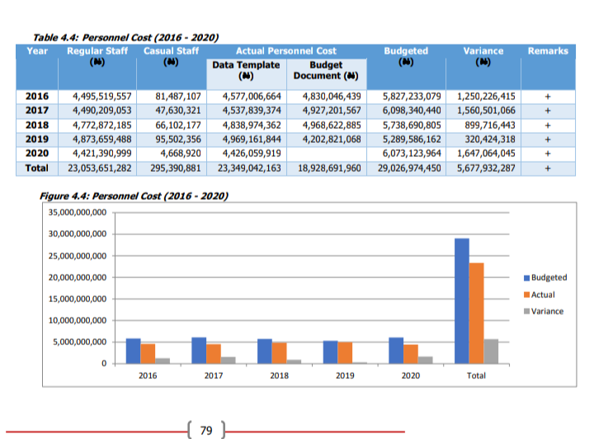Click the cell value 4,490,209,053

click(102, 111)
